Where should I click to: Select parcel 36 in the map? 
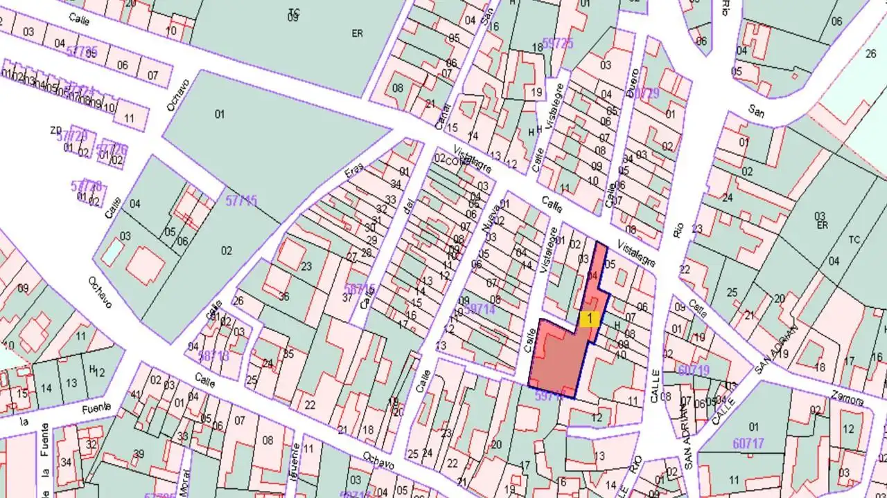(283, 297)
